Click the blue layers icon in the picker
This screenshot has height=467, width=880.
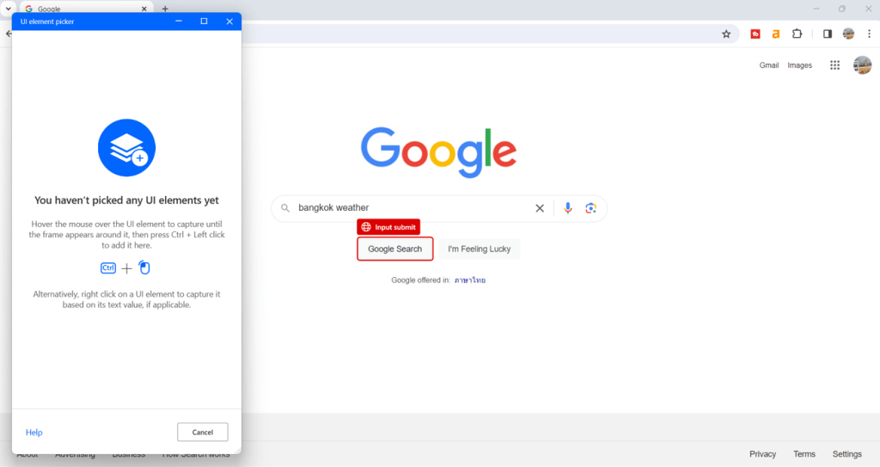[x=127, y=148]
